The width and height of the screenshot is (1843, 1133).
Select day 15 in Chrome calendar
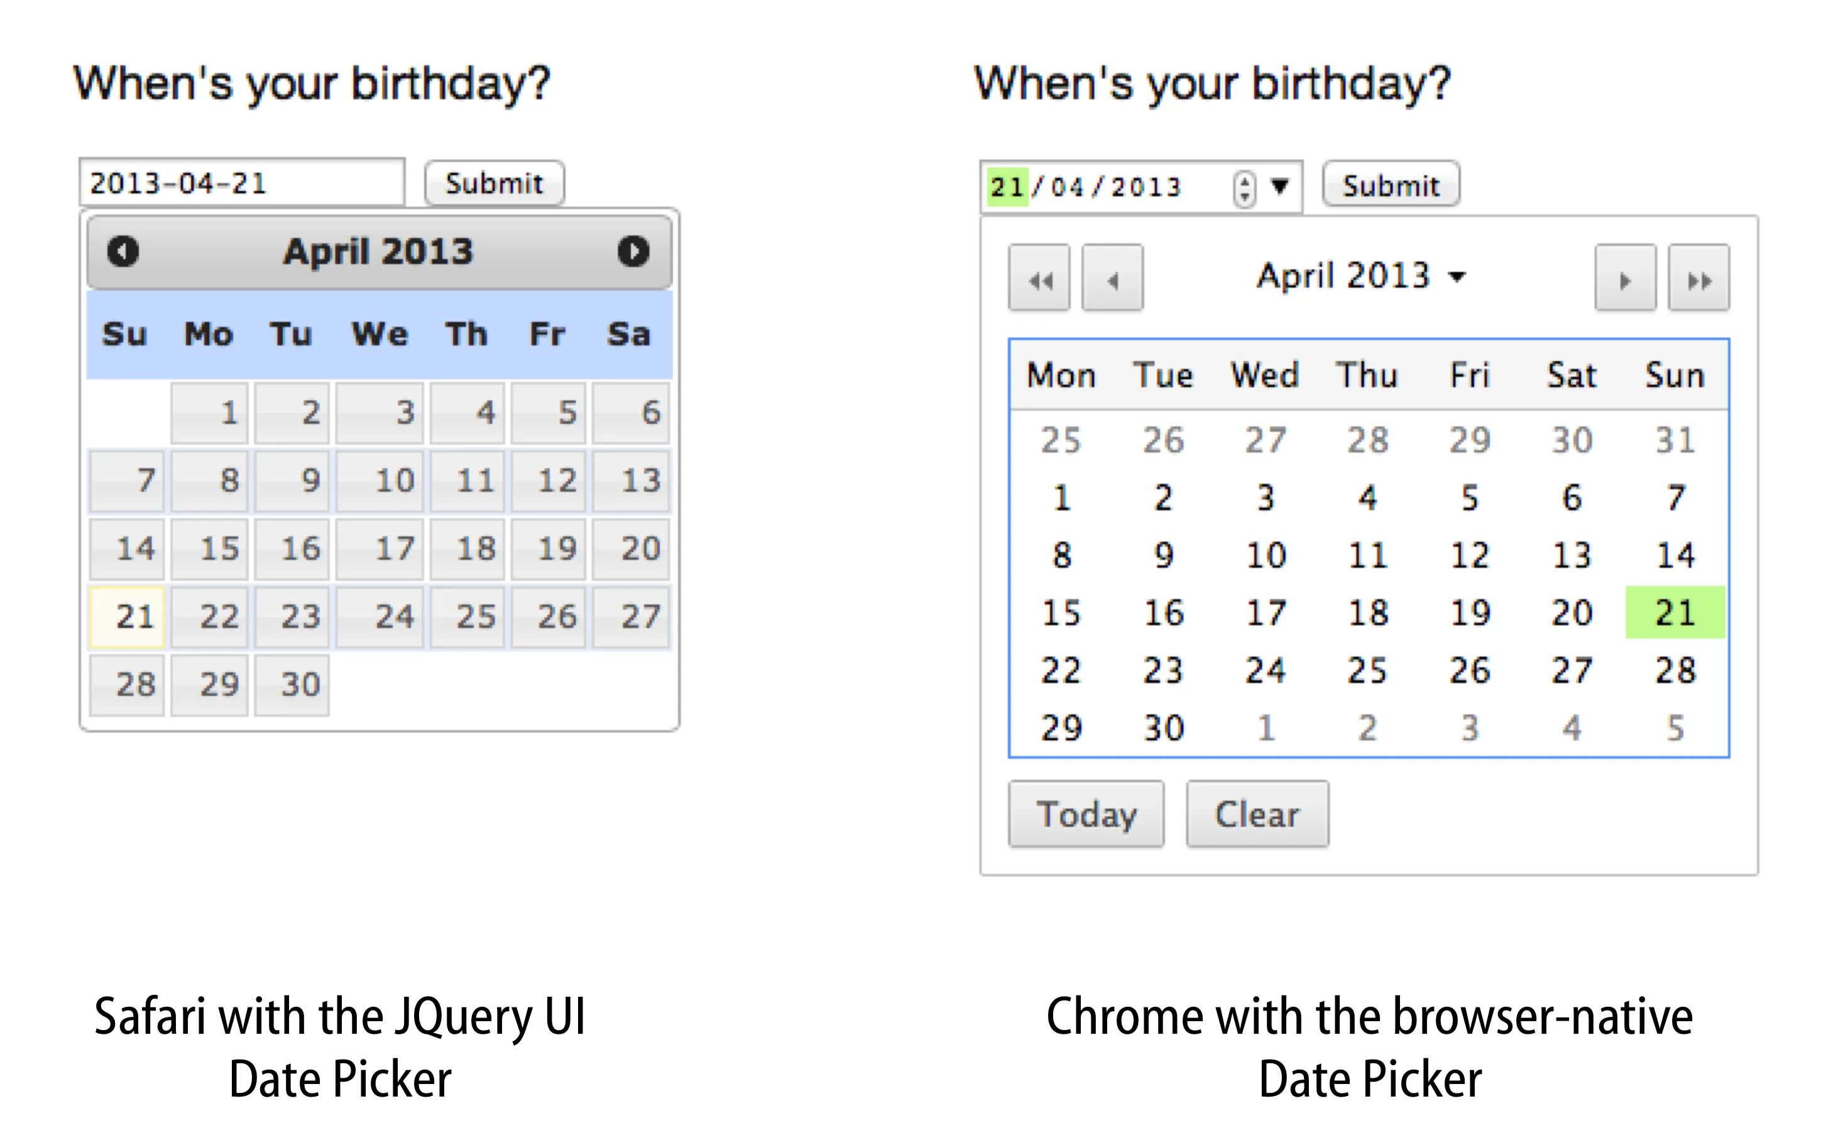point(1061,613)
